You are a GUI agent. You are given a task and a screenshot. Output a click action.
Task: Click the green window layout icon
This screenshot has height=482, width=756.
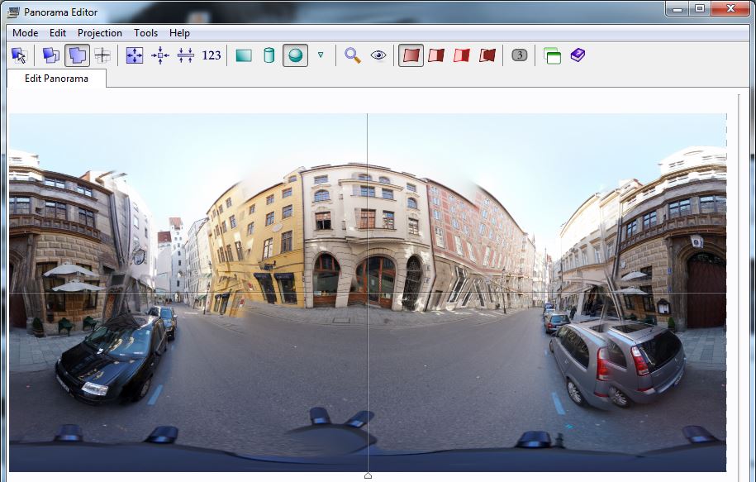click(552, 55)
